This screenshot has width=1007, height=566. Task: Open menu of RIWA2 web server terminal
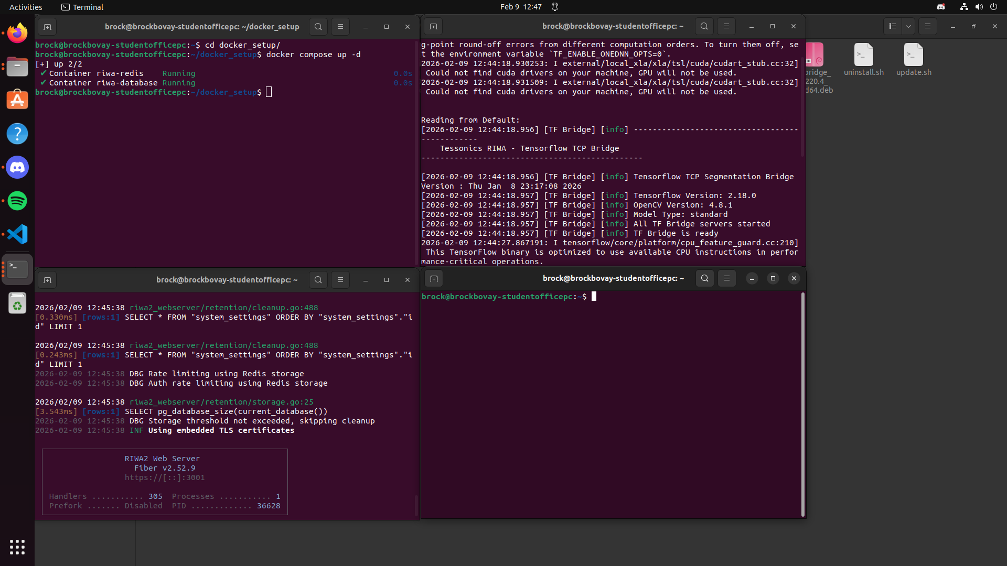[340, 280]
